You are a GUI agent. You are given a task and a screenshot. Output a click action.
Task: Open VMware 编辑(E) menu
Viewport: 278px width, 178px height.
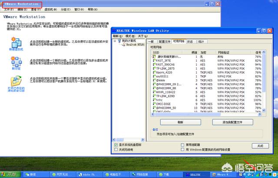[22, 10]
